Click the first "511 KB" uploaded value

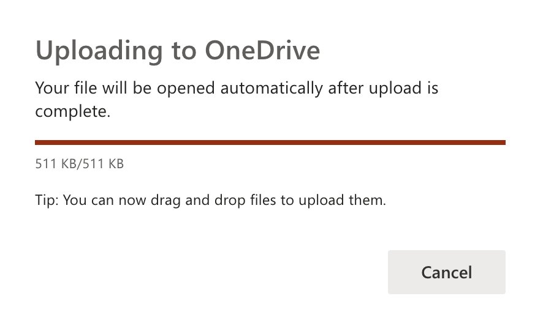pyautogui.click(x=56, y=164)
